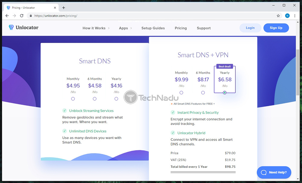Expand the How it Works menu chevron
Viewport: 302px width, 183px height.
point(109,28)
